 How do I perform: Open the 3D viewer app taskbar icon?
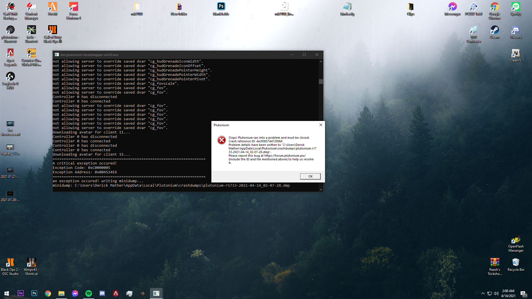129,293
